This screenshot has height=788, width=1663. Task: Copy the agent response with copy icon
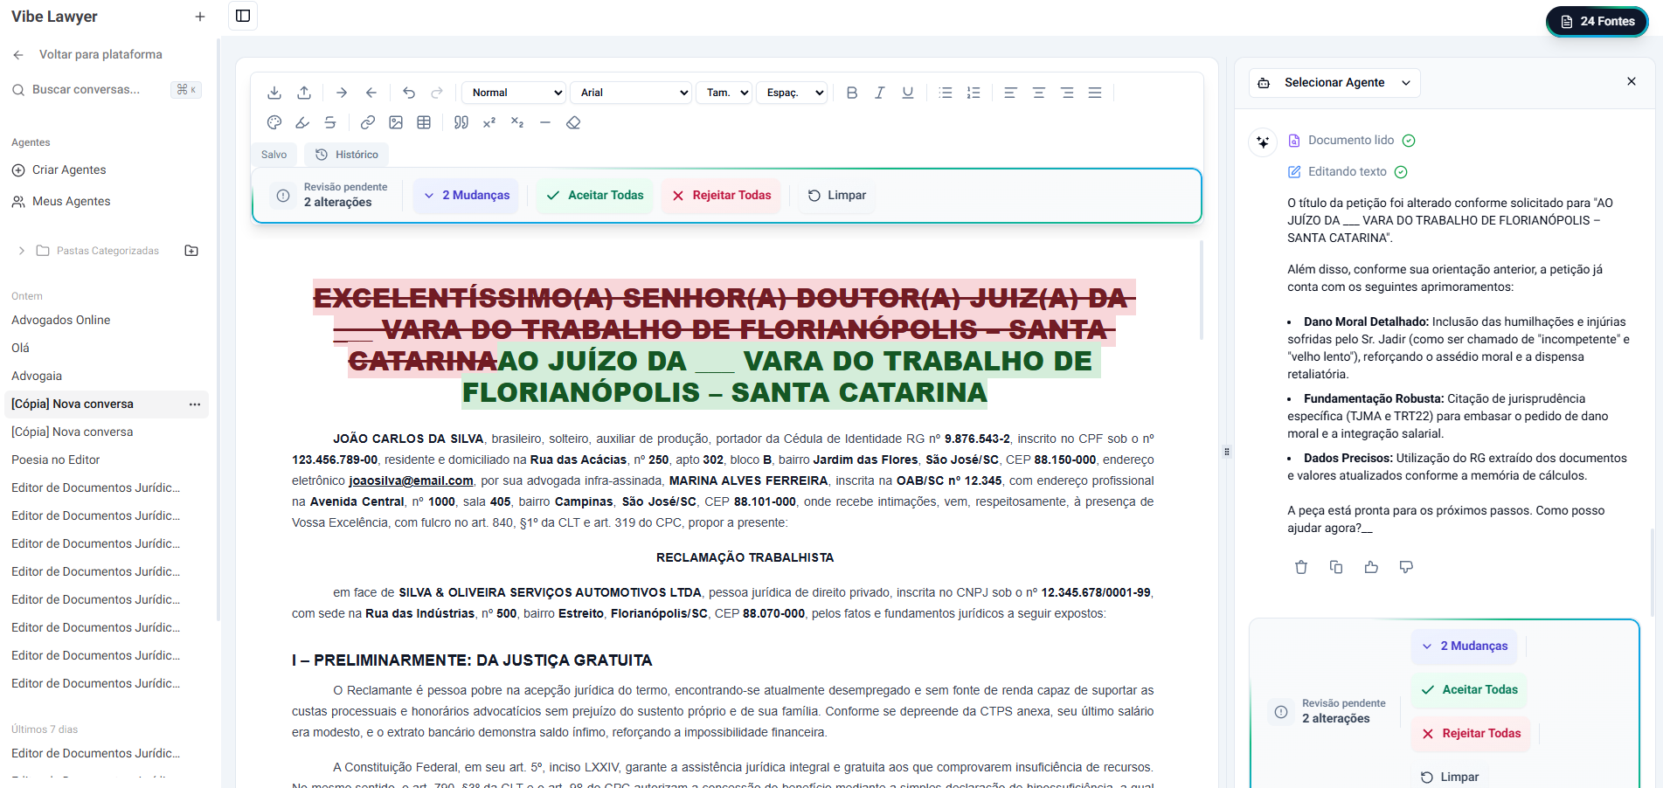click(1335, 567)
